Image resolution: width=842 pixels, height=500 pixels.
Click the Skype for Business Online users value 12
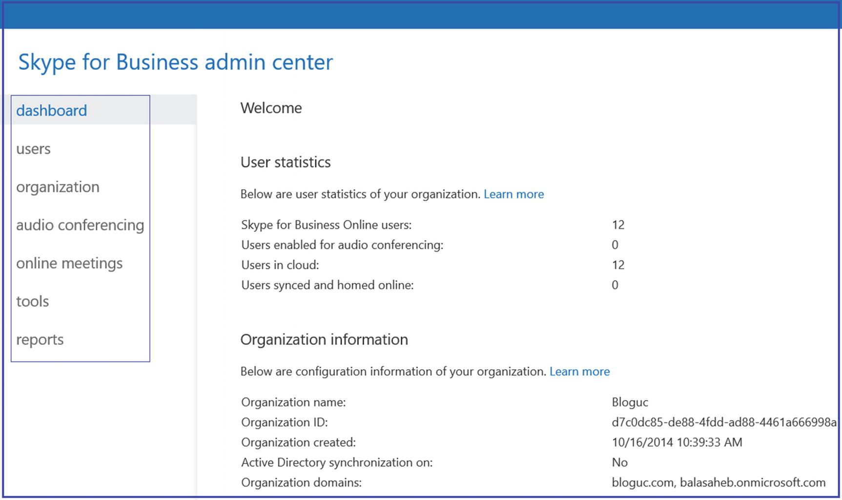click(618, 225)
